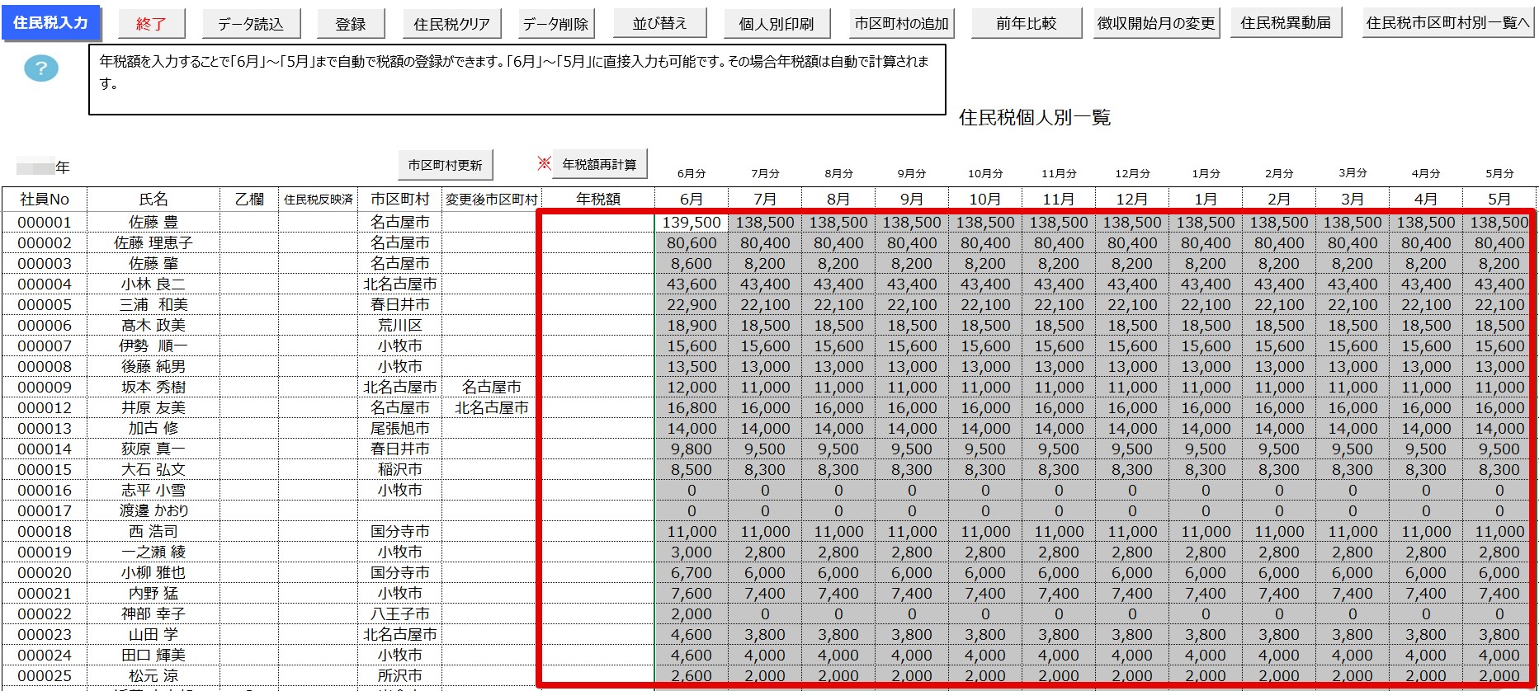Select the name 髙木 政美
Viewport: 1539px width, 691px height.
(153, 326)
